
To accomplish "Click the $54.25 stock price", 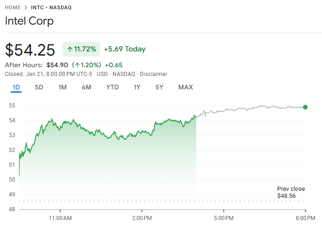I will (x=30, y=49).
